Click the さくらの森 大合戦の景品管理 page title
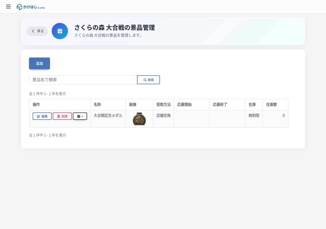 [115, 27]
